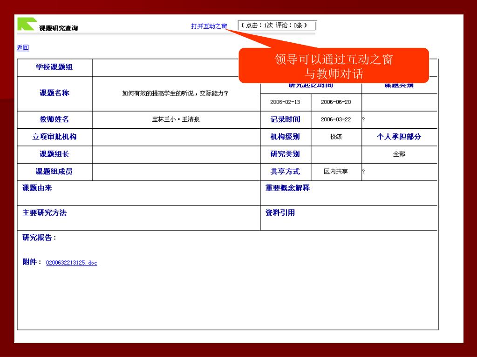Click teacher name 宝林三小·王清泉
Image resolution: width=477 pixels, height=357 pixels.
click(x=176, y=119)
